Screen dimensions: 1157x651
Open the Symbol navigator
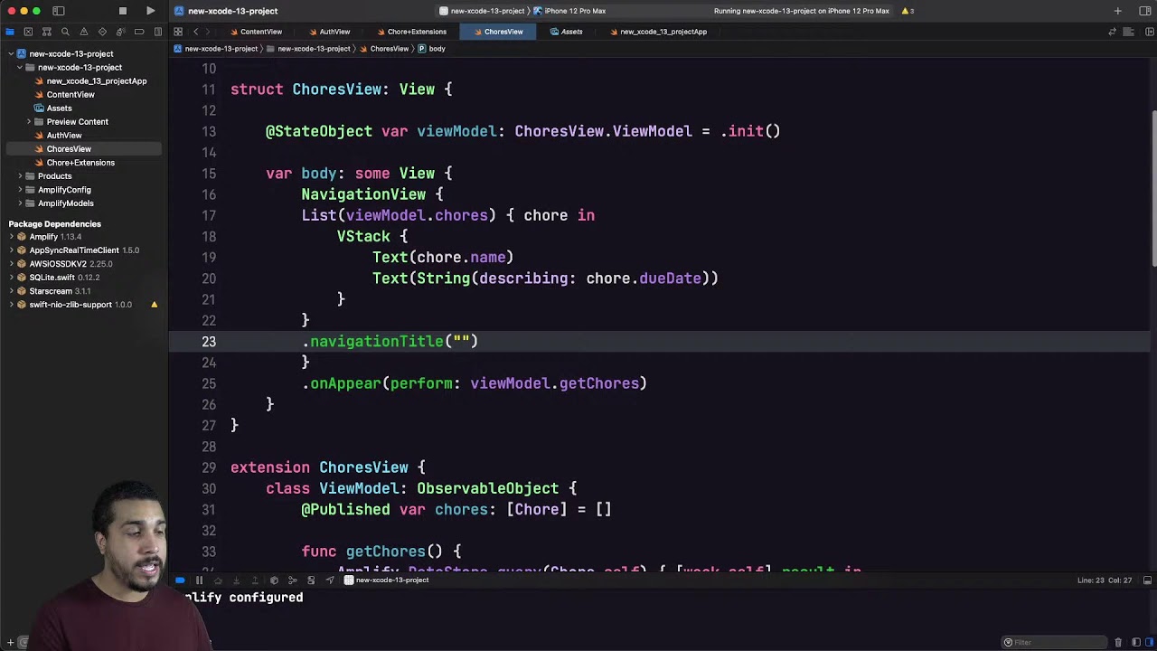tap(47, 32)
